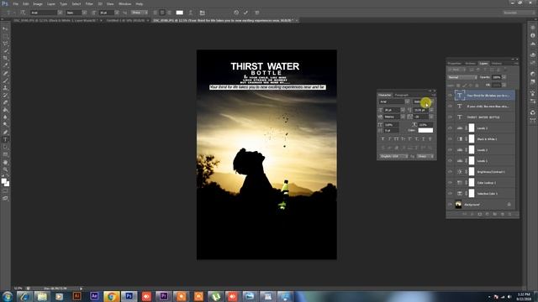Open the Filter menu
The width and height of the screenshot is (538, 302).
pyautogui.click(x=89, y=3)
